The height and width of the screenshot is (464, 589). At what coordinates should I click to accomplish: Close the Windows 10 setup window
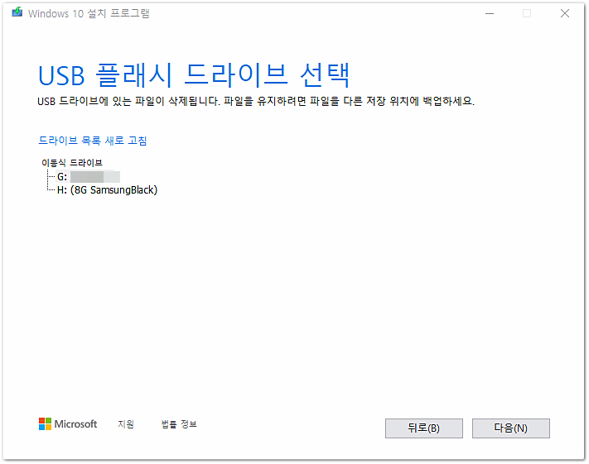coord(565,13)
